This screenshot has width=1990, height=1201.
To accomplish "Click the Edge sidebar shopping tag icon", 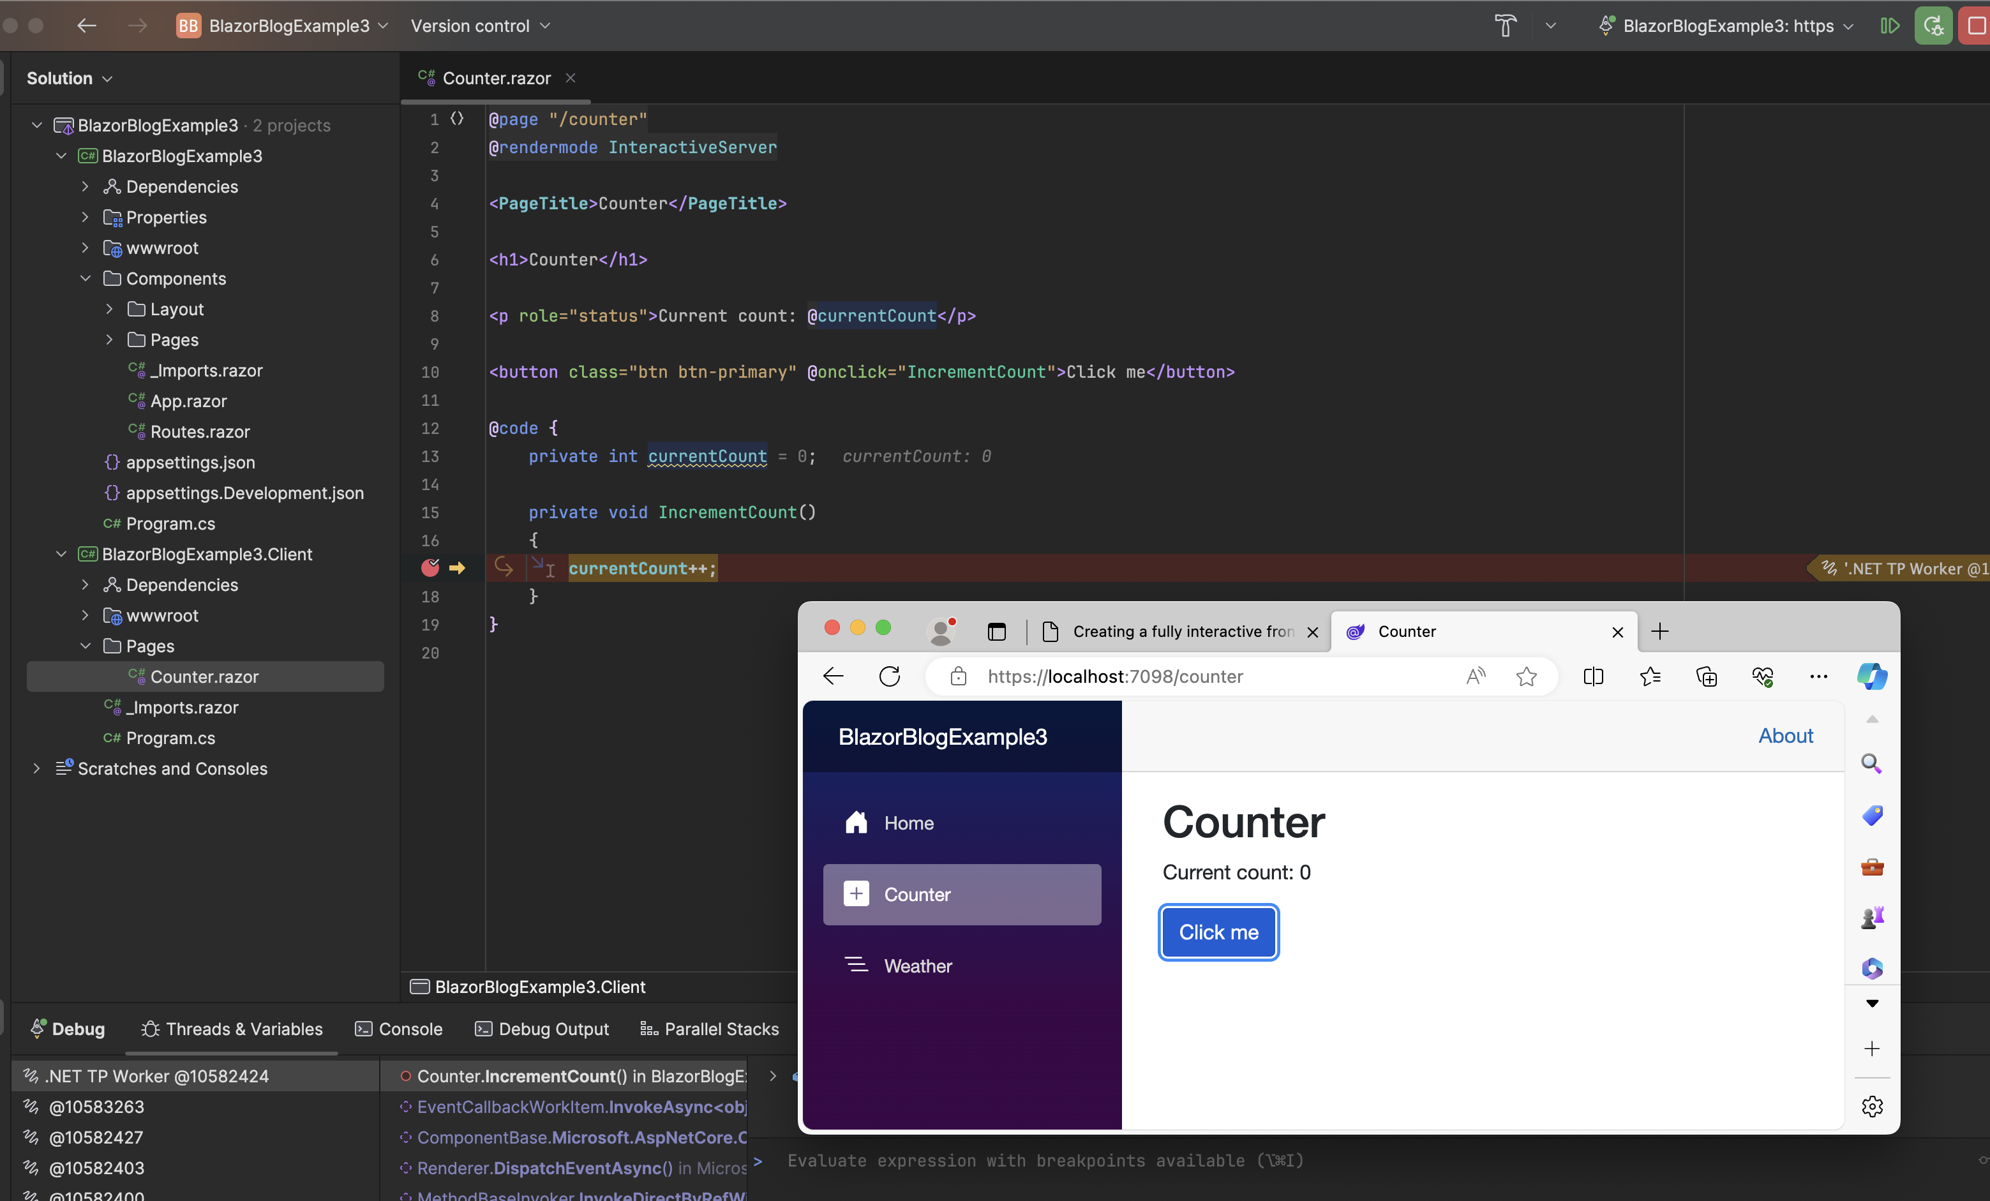I will coord(1871,815).
